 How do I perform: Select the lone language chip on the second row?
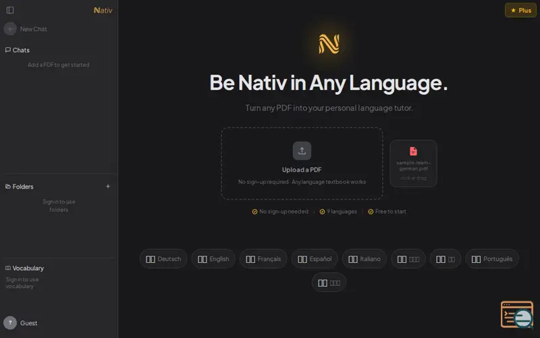(329, 283)
